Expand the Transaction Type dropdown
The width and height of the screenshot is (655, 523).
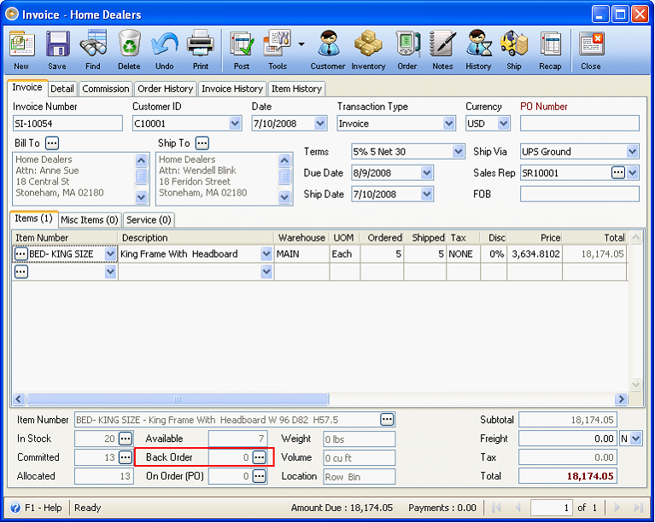[449, 124]
